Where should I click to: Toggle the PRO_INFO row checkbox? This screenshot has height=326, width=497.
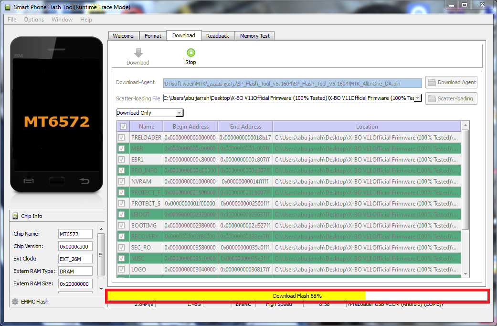point(121,171)
